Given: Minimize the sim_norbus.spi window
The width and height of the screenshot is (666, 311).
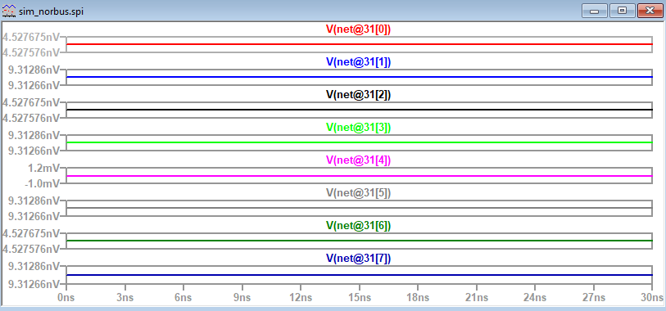Looking at the screenshot, I should 594,11.
